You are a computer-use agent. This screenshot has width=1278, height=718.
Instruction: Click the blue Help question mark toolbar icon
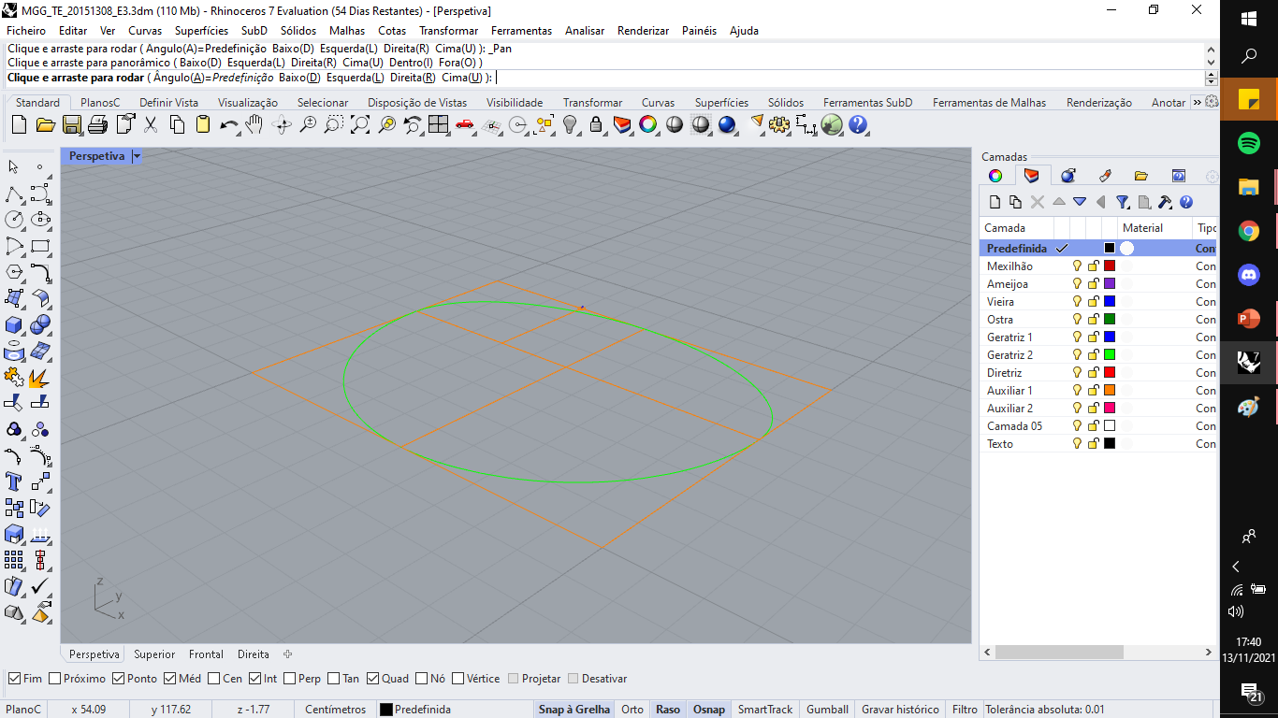pos(858,124)
